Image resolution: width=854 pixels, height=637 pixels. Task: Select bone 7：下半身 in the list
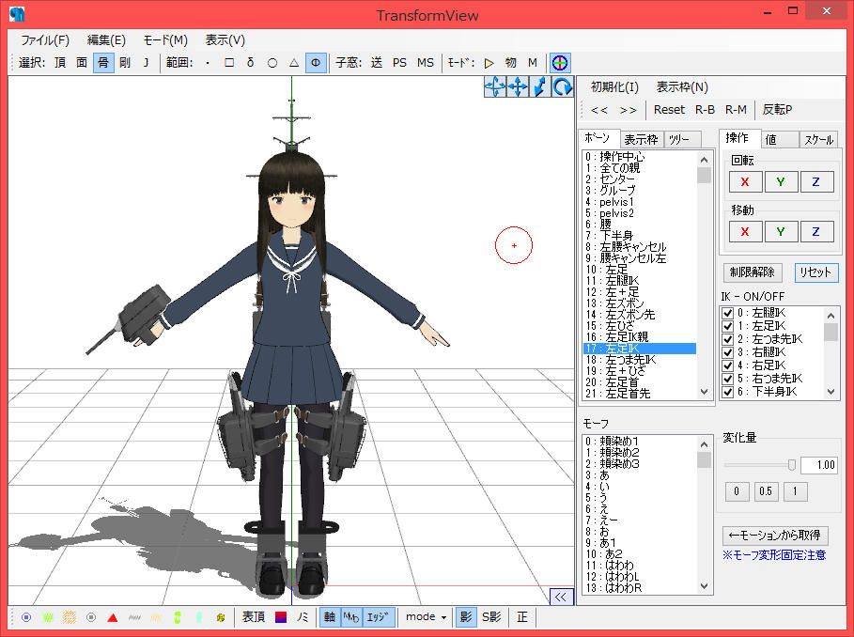[640, 235]
